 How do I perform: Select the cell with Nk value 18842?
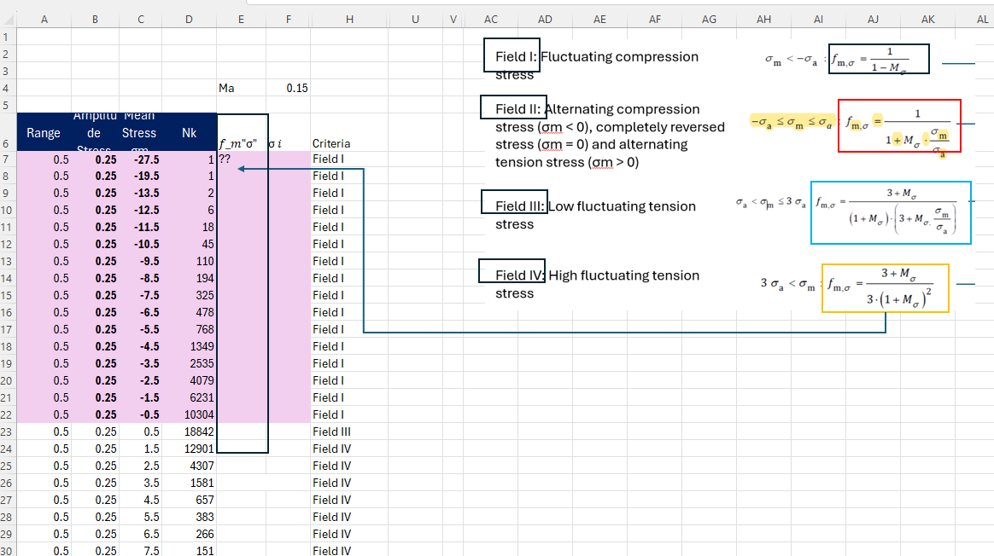[x=189, y=431]
